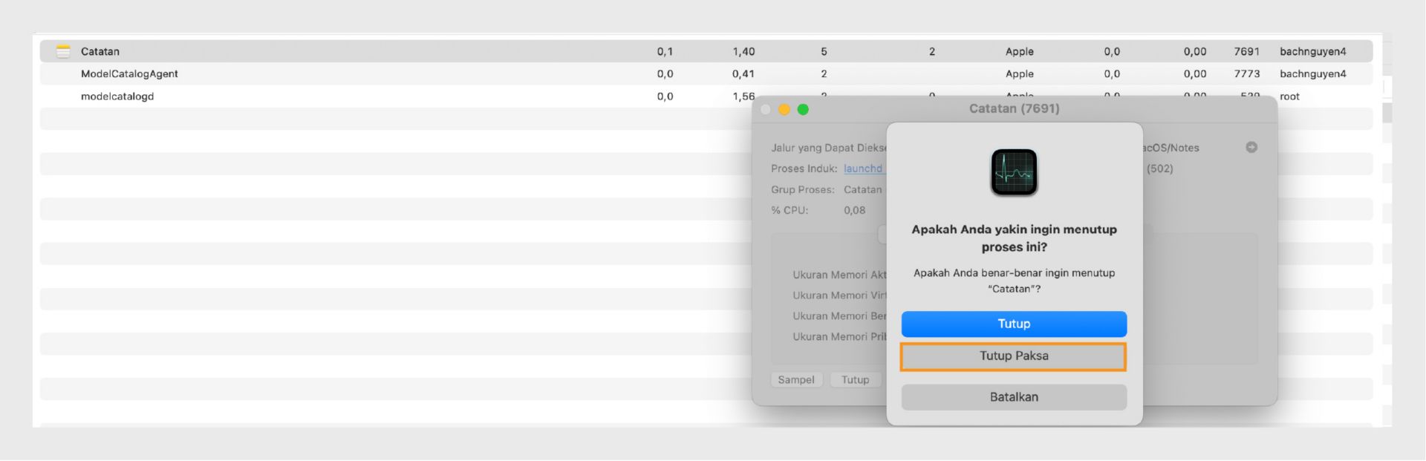This screenshot has height=461, width=1426.
Task: Select the Catatan process row
Action: coord(706,51)
